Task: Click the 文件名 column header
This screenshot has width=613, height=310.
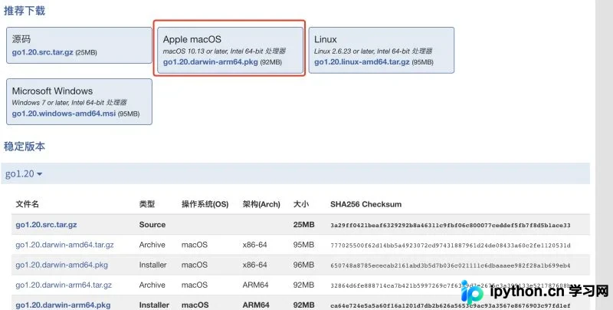Action: point(28,204)
